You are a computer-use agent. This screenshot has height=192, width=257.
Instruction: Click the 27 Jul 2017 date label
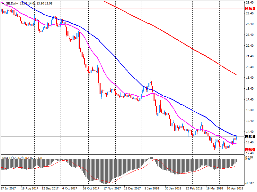(8, 188)
